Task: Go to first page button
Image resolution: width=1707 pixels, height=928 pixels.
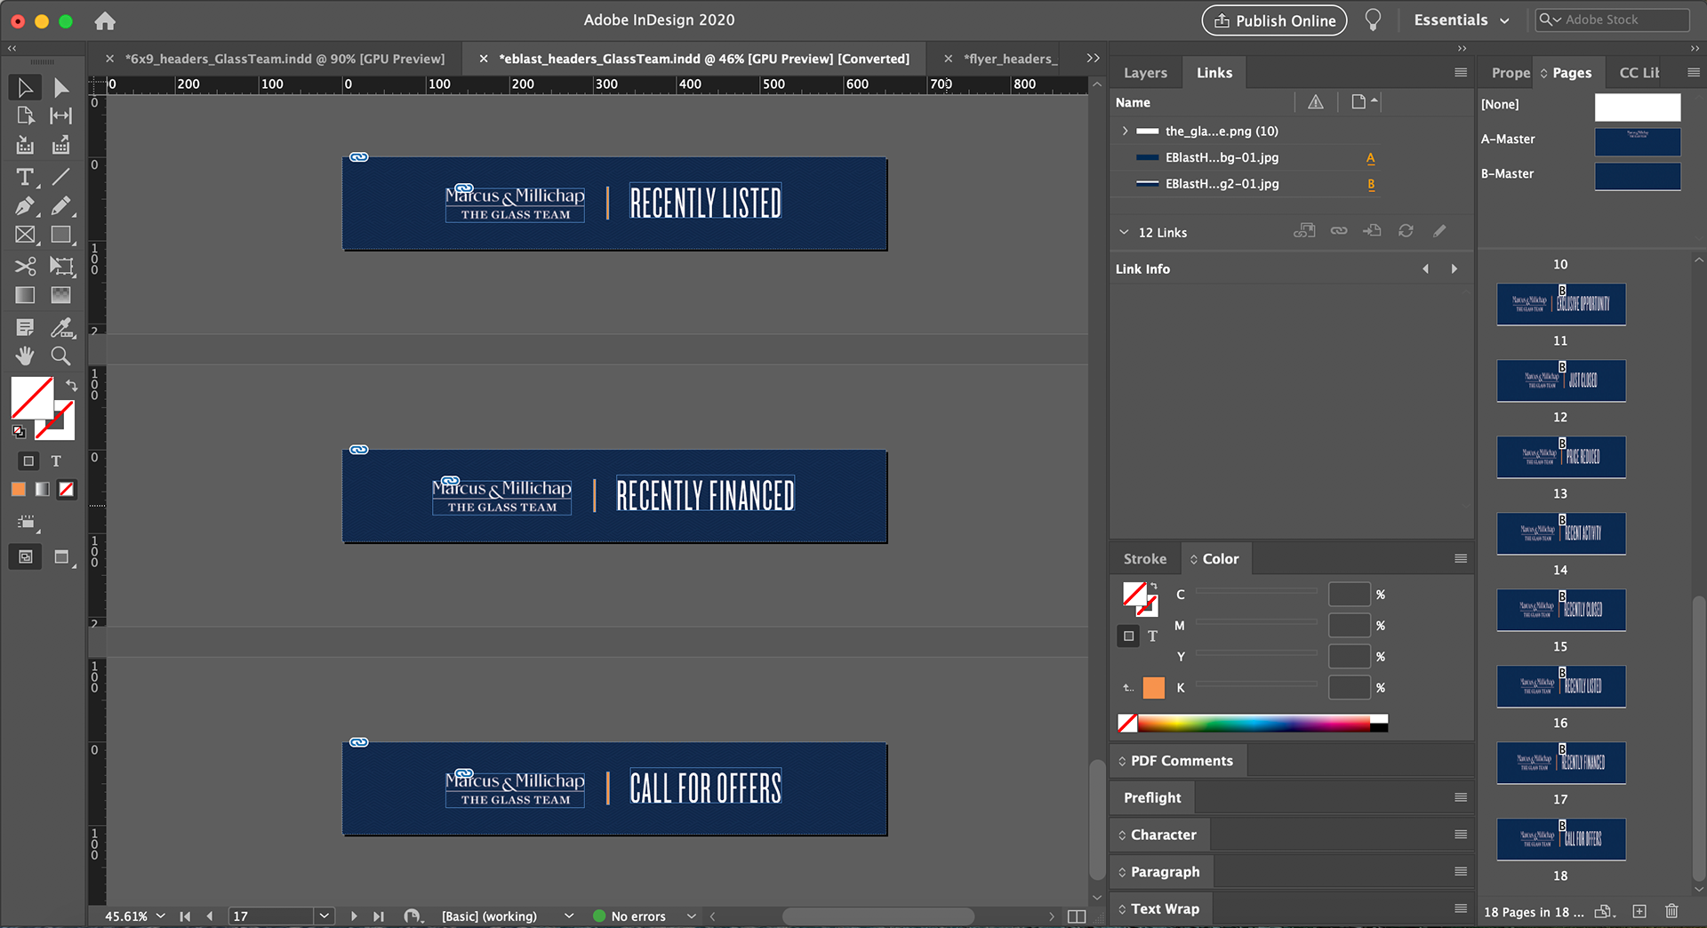Action: 185,916
